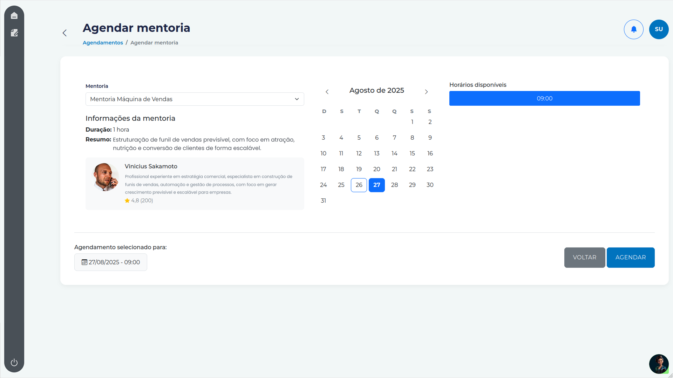Go back with the arrow beside title
The height and width of the screenshot is (378, 673).
64,33
